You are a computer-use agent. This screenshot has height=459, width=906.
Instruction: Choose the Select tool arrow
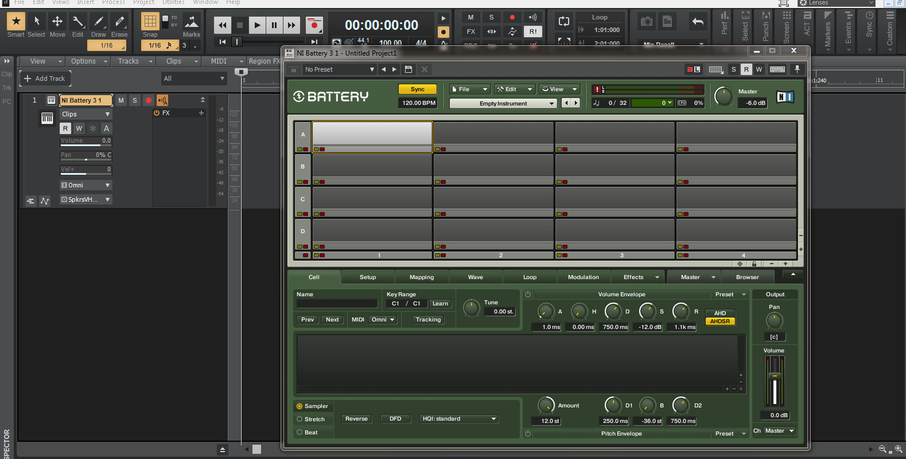point(37,22)
